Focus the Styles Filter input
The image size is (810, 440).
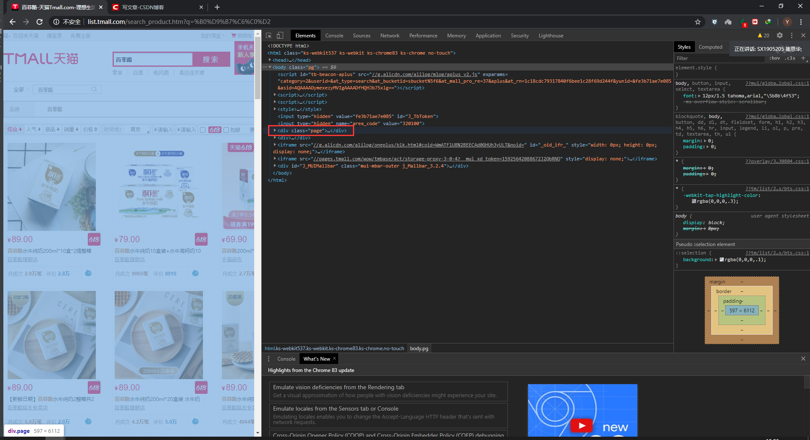click(x=720, y=58)
